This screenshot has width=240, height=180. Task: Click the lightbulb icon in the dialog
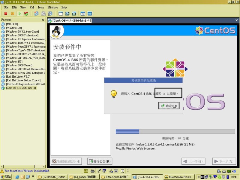[114, 94]
